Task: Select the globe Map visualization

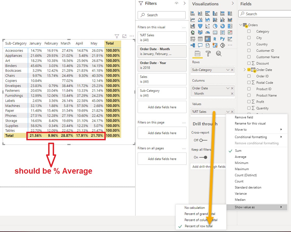Action: [x=193, y=33]
